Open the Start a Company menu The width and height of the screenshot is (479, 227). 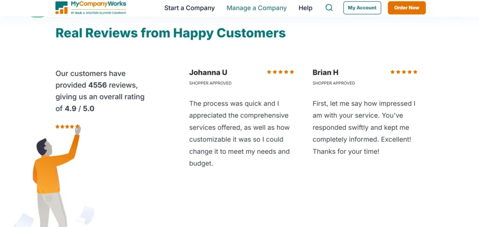189,8
